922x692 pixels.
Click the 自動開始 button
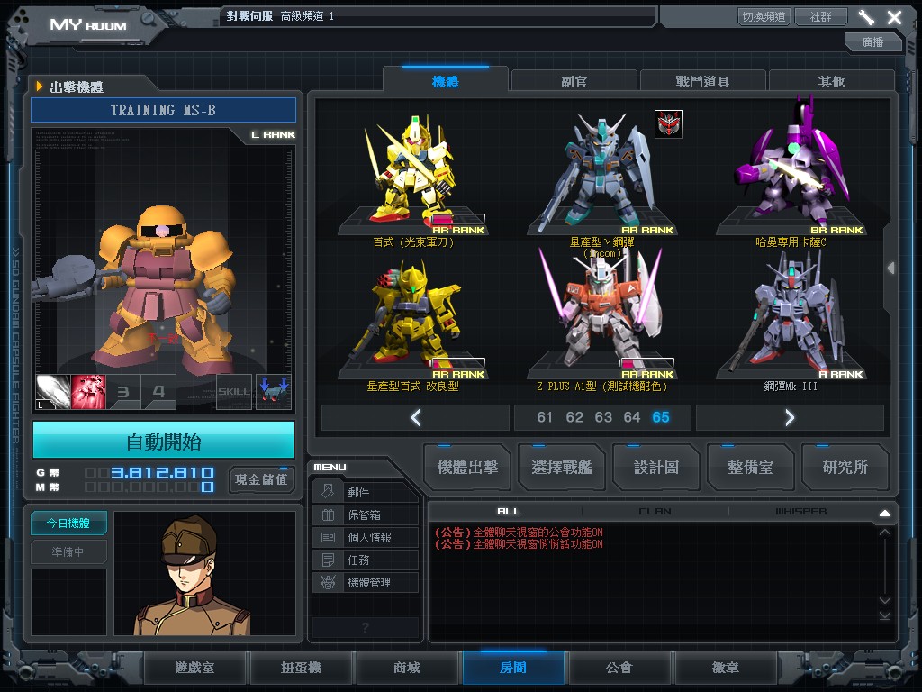[164, 441]
